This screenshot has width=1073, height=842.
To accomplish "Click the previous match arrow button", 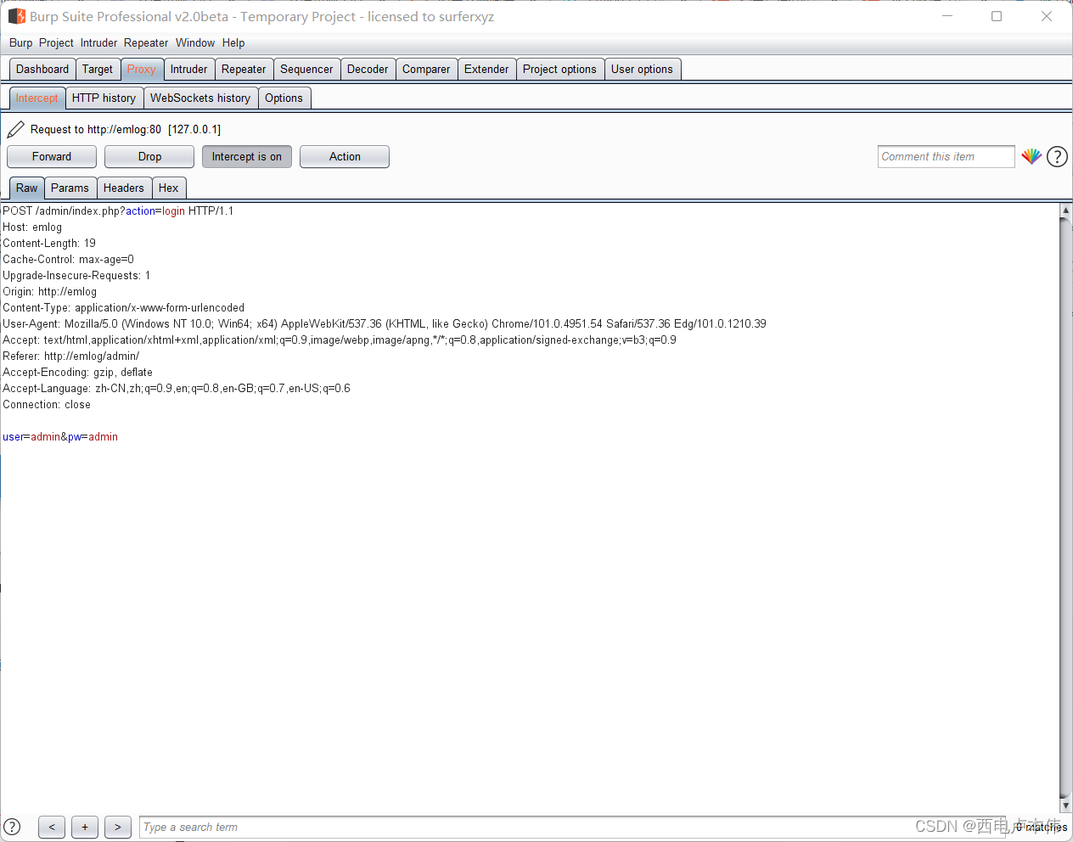I will (52, 827).
